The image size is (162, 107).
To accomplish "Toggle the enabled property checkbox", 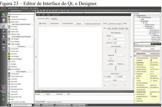I will (151, 60).
